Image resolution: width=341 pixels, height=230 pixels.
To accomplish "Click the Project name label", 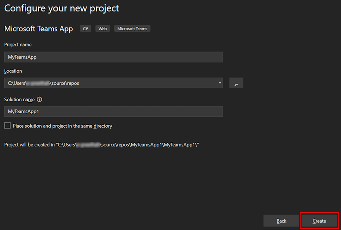I will pyautogui.click(x=18, y=45).
